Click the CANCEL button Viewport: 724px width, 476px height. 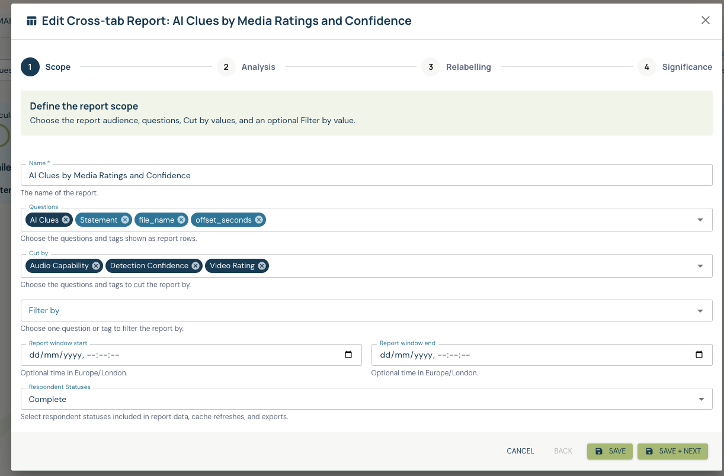(520, 451)
